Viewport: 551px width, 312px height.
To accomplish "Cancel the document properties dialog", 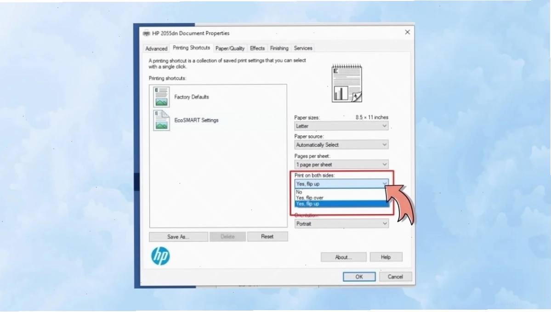I will (x=395, y=277).
